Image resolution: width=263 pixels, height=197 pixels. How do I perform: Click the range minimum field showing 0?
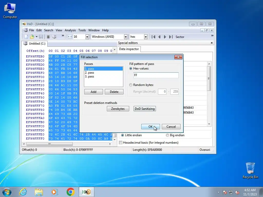pyautogui.click(x=162, y=92)
